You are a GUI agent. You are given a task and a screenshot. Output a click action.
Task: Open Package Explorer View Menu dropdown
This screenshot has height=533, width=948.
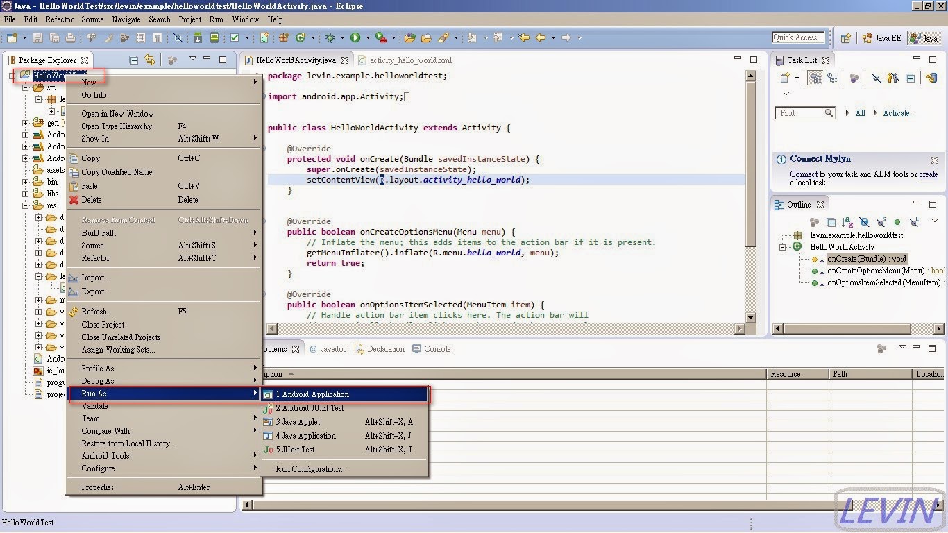tap(193, 60)
